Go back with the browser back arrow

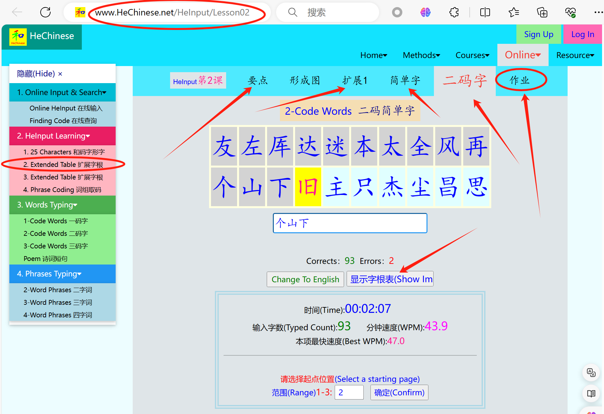point(17,13)
